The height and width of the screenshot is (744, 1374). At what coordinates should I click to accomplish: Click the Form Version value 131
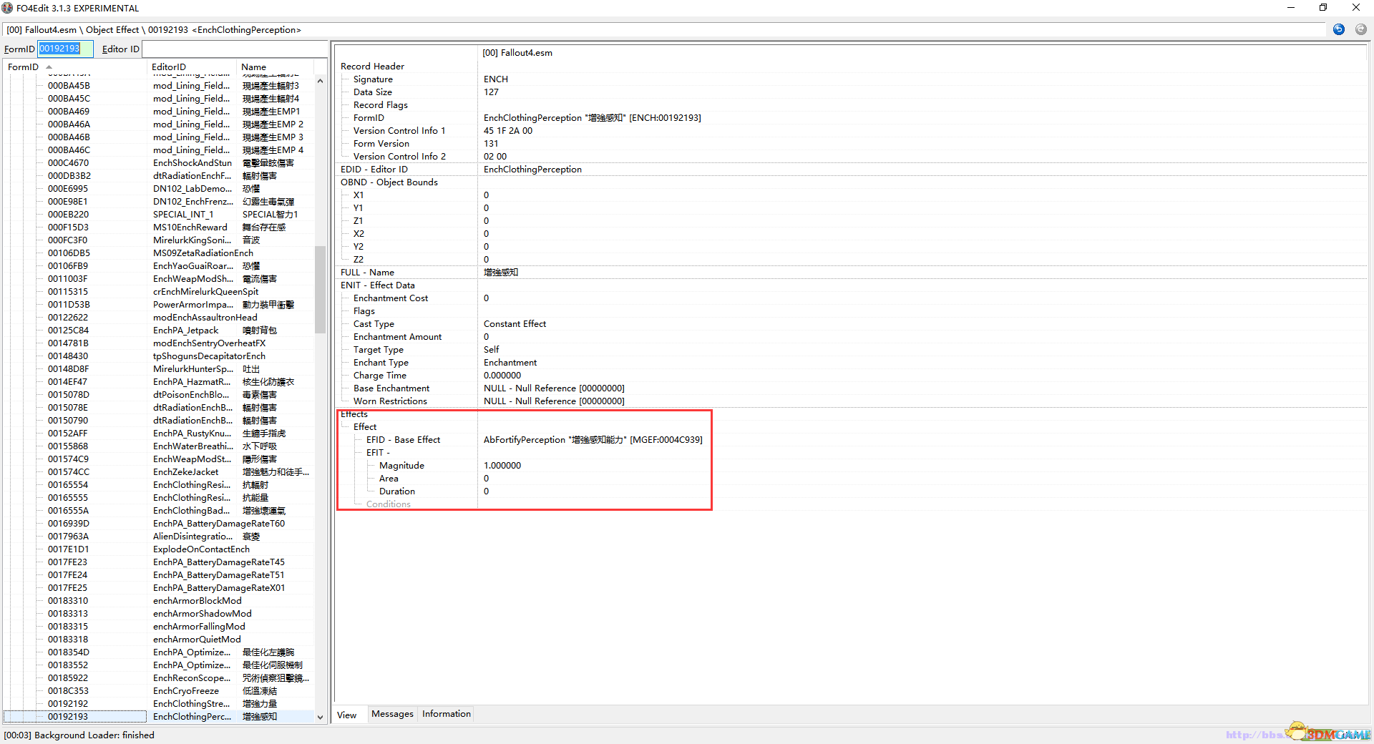[x=491, y=144]
